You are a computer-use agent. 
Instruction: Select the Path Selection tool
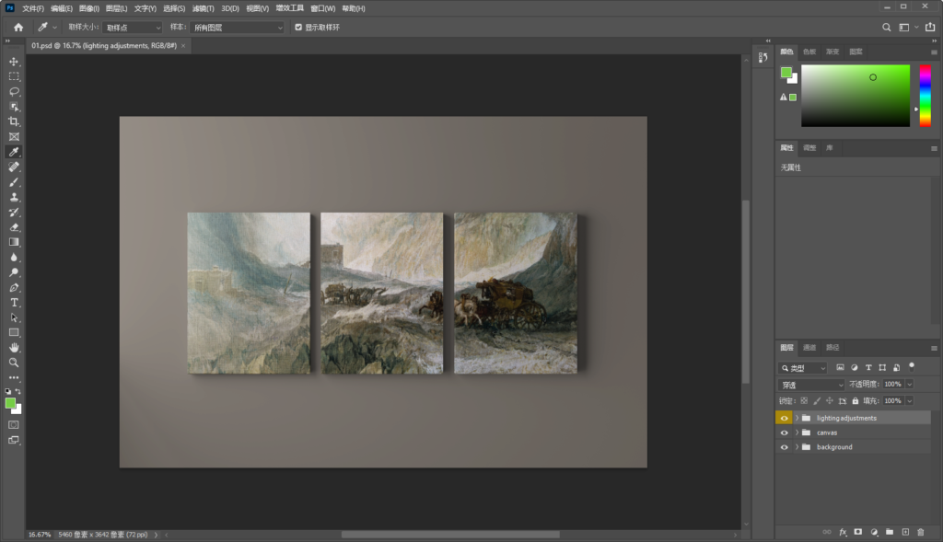(14, 317)
